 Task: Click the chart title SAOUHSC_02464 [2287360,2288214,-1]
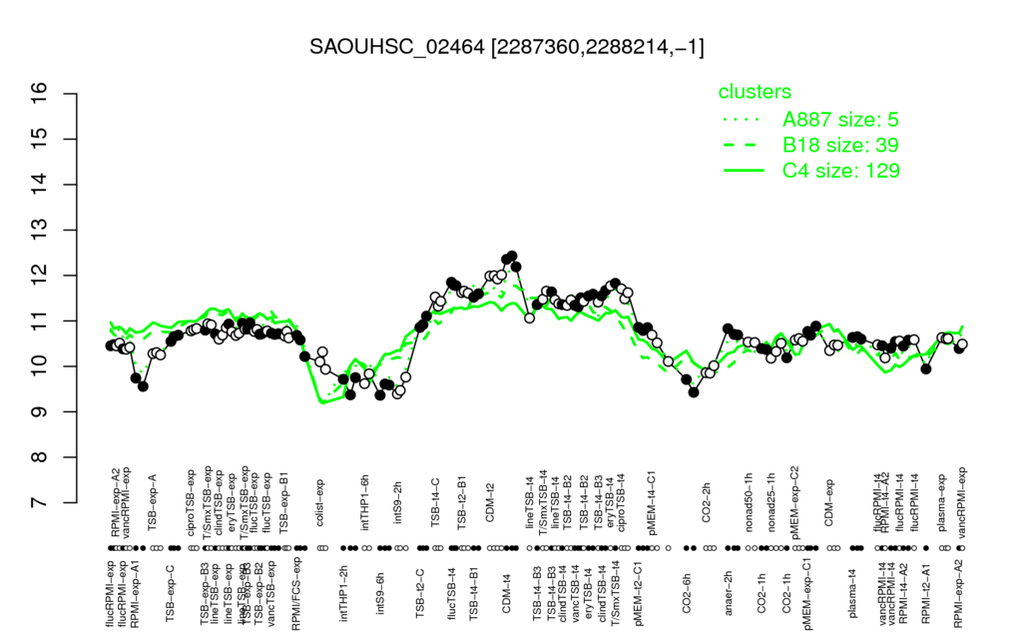(506, 47)
